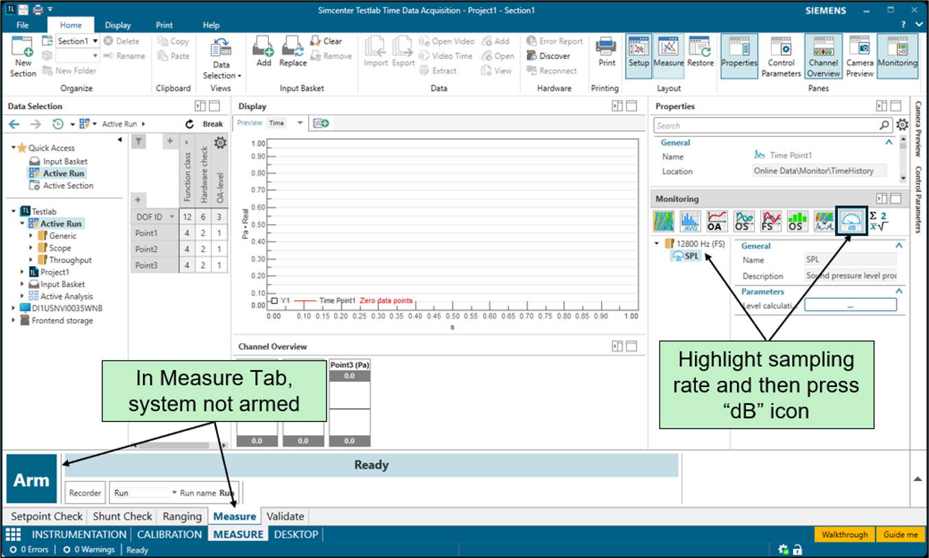Select the AVG spectrum monitoring icon

point(691,221)
